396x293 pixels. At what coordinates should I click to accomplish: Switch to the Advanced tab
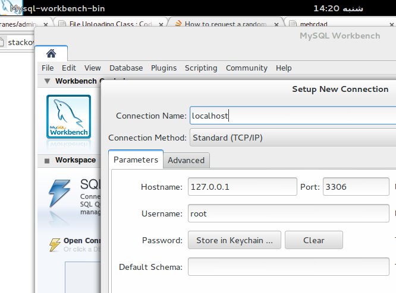click(186, 160)
